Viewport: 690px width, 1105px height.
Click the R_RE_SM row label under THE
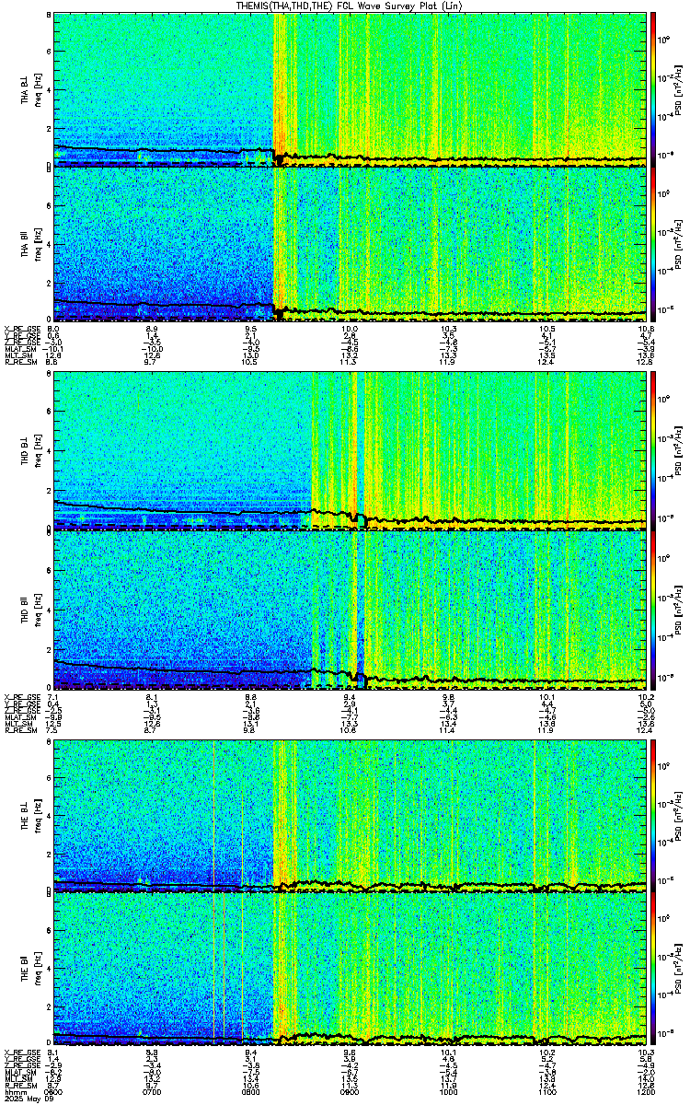pyautogui.click(x=19, y=1087)
